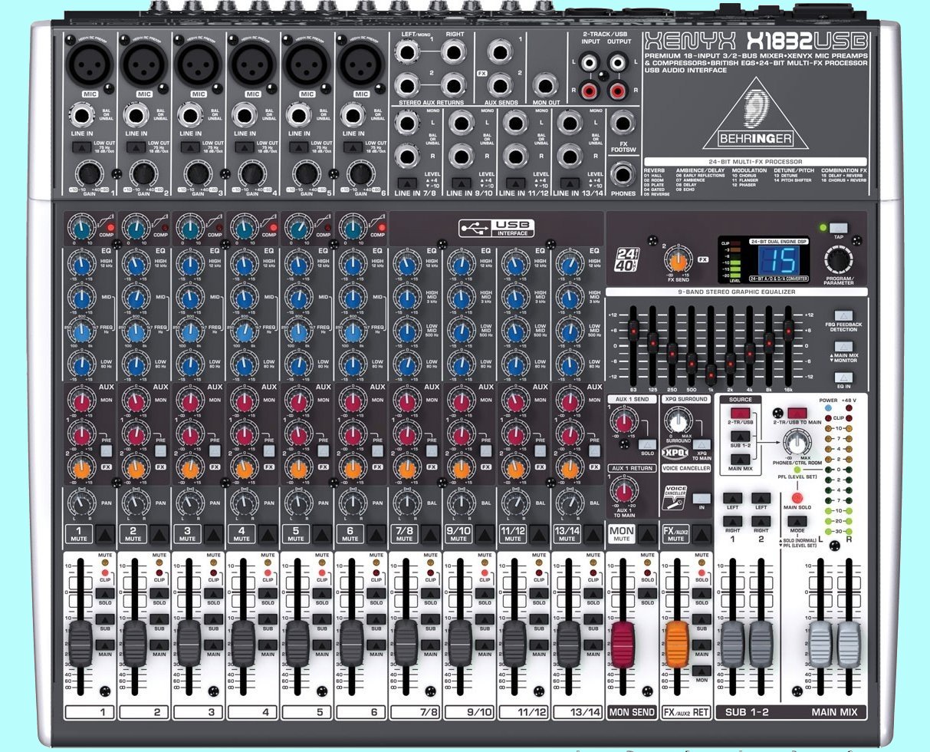This screenshot has width=930, height=752.
Task: Select 2-TR/USB as SOURCE
Action: 739,413
